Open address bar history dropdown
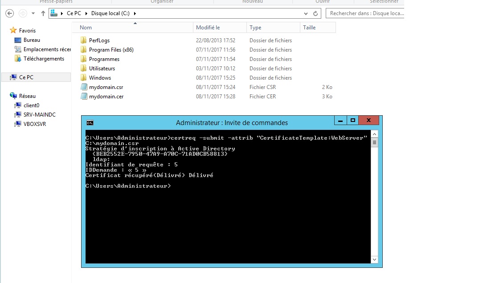The image size is (479, 283). [x=306, y=13]
